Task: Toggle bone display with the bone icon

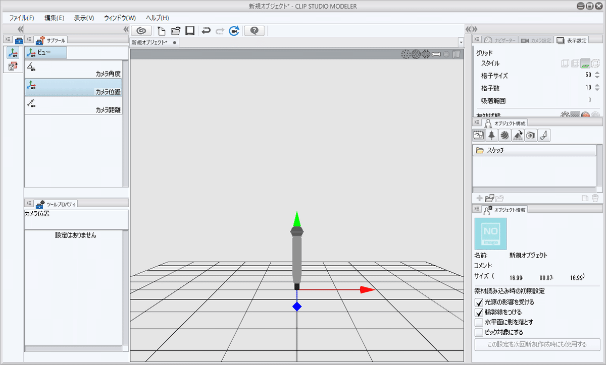Action: [436, 54]
